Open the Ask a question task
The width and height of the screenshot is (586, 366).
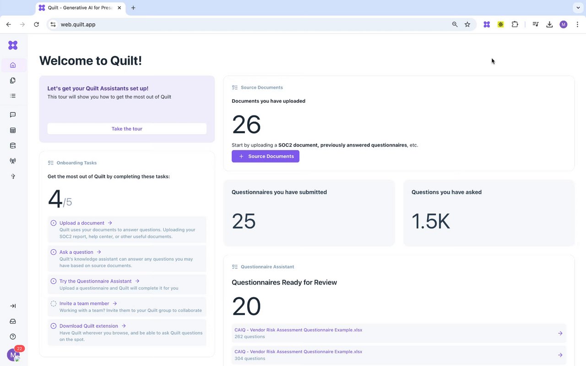pyautogui.click(x=127, y=259)
